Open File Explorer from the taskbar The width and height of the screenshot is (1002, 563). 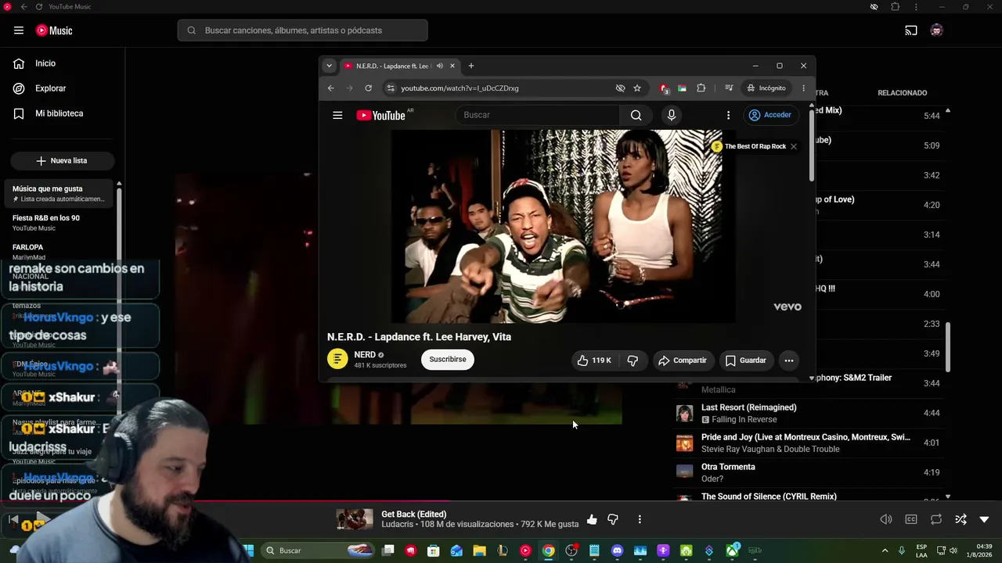click(x=479, y=550)
